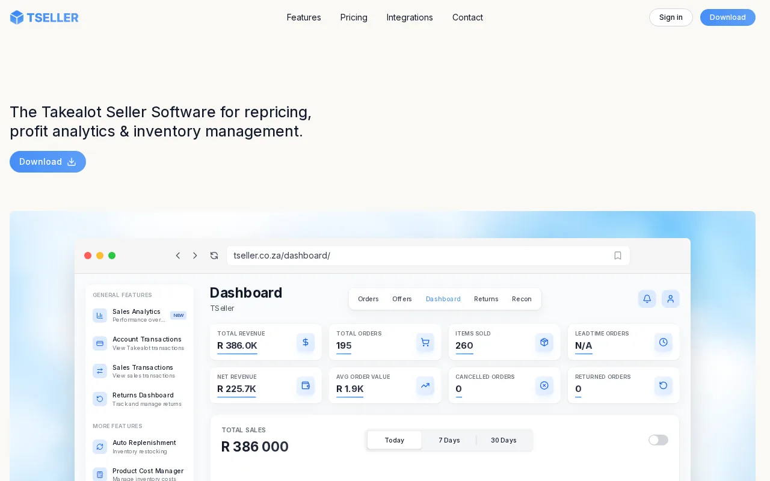Switch to the Orders tab
Viewport: 770px width, 481px height.
click(x=368, y=299)
